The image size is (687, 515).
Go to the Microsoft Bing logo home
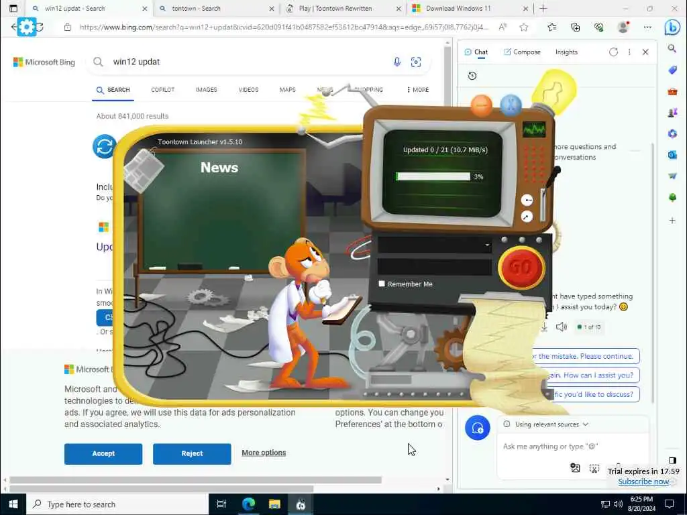point(44,62)
